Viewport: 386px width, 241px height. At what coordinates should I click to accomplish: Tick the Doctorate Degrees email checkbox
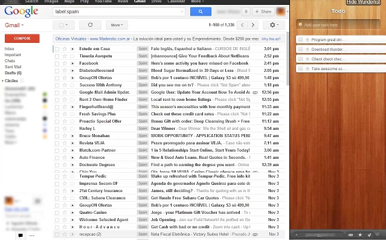click(x=57, y=165)
